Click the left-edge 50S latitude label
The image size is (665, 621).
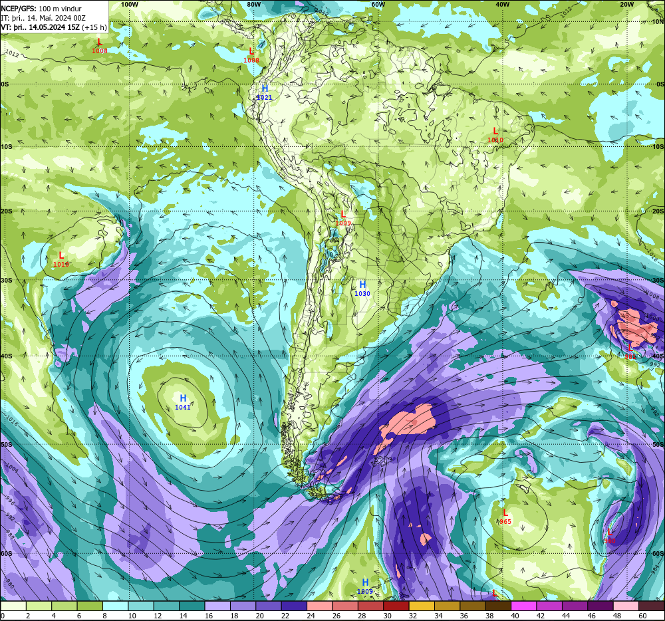(7, 444)
